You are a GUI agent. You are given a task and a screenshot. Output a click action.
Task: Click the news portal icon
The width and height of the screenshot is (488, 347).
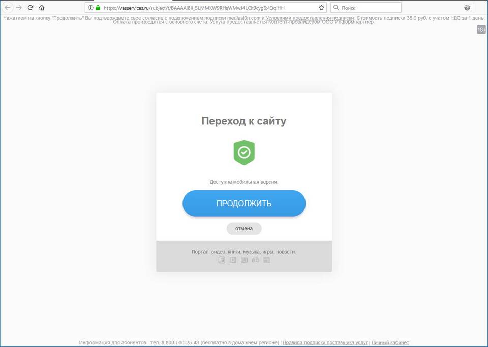tap(266, 260)
